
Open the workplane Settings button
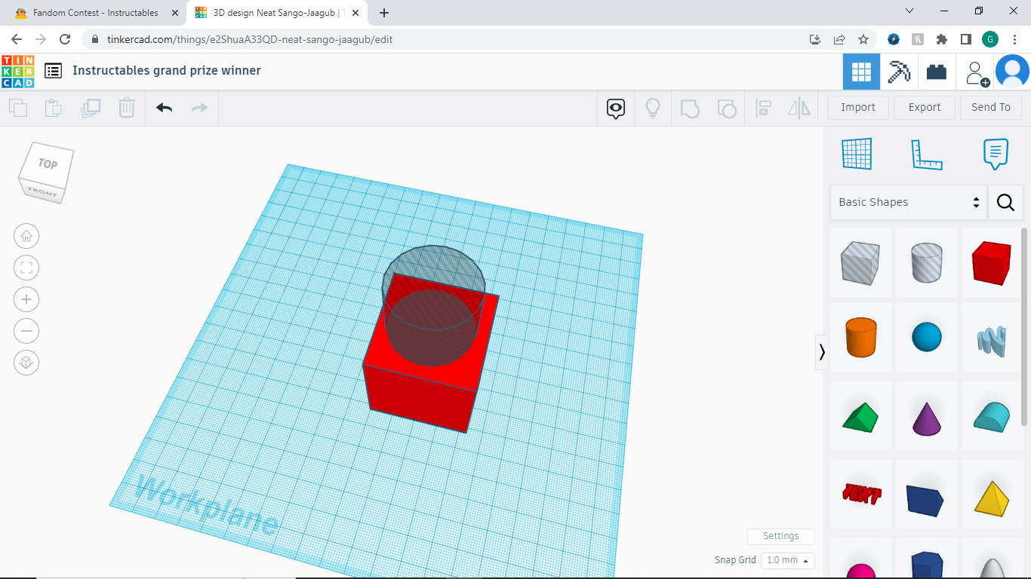(x=781, y=536)
